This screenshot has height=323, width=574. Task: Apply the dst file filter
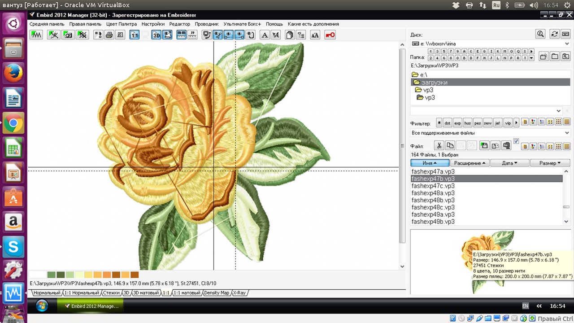click(x=448, y=122)
